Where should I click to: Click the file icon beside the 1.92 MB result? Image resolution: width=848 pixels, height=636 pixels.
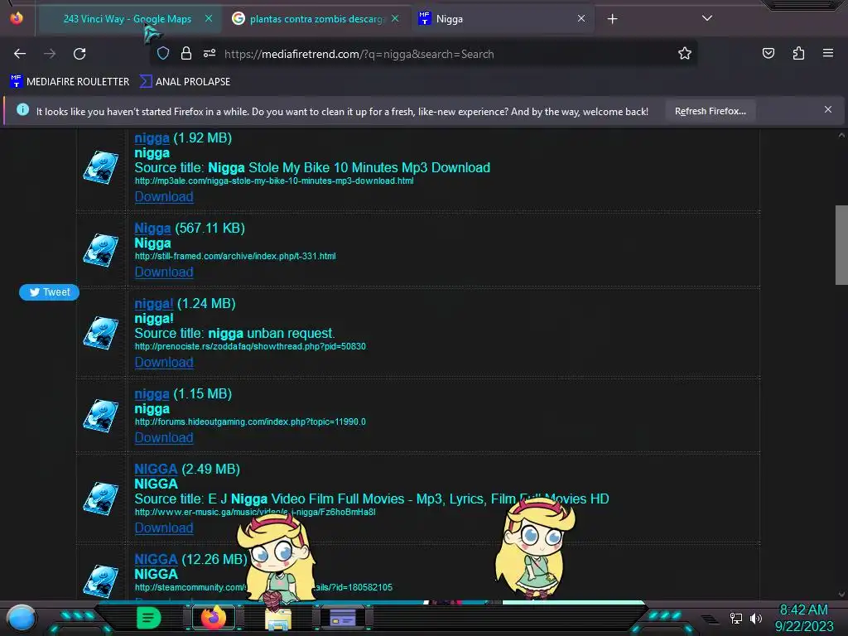coord(100,167)
